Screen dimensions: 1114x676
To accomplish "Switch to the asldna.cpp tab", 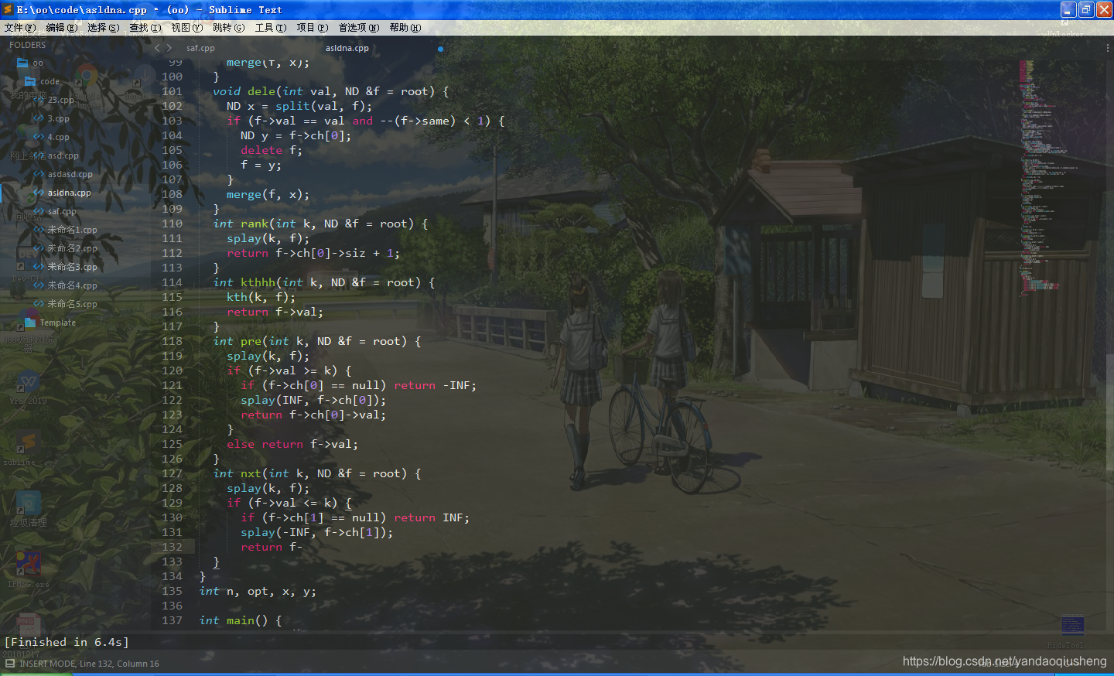I will pyautogui.click(x=347, y=48).
